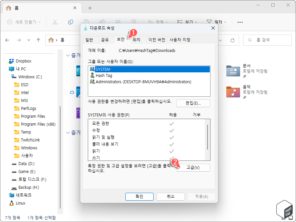Click the Share icon on the toolbar
Viewport: 296px width, 222px height.
point(118,22)
